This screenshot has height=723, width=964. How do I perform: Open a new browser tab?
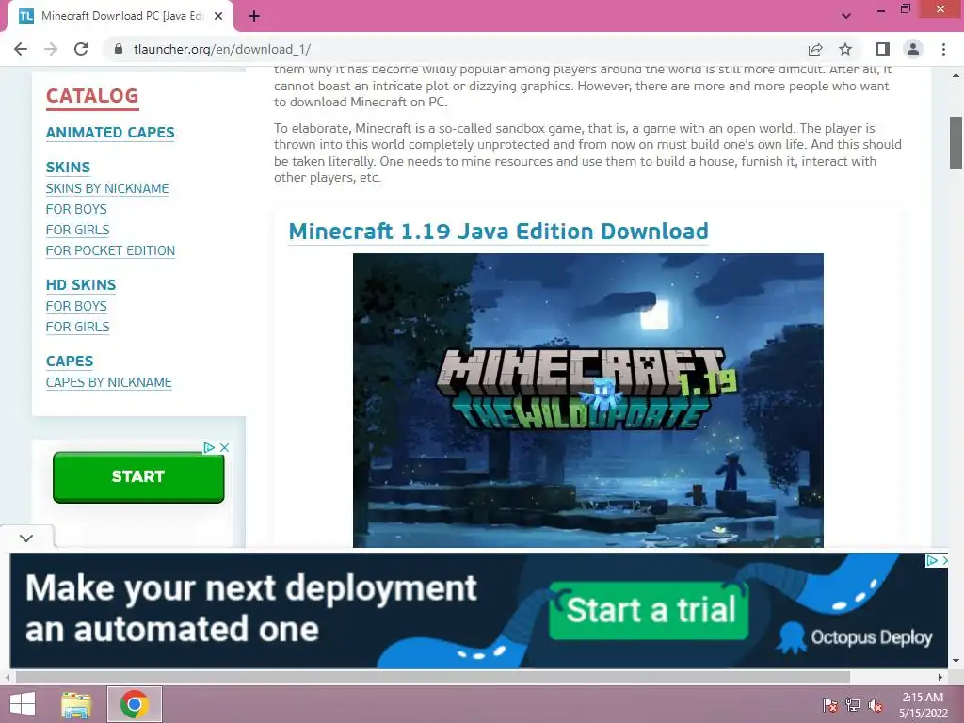(254, 16)
